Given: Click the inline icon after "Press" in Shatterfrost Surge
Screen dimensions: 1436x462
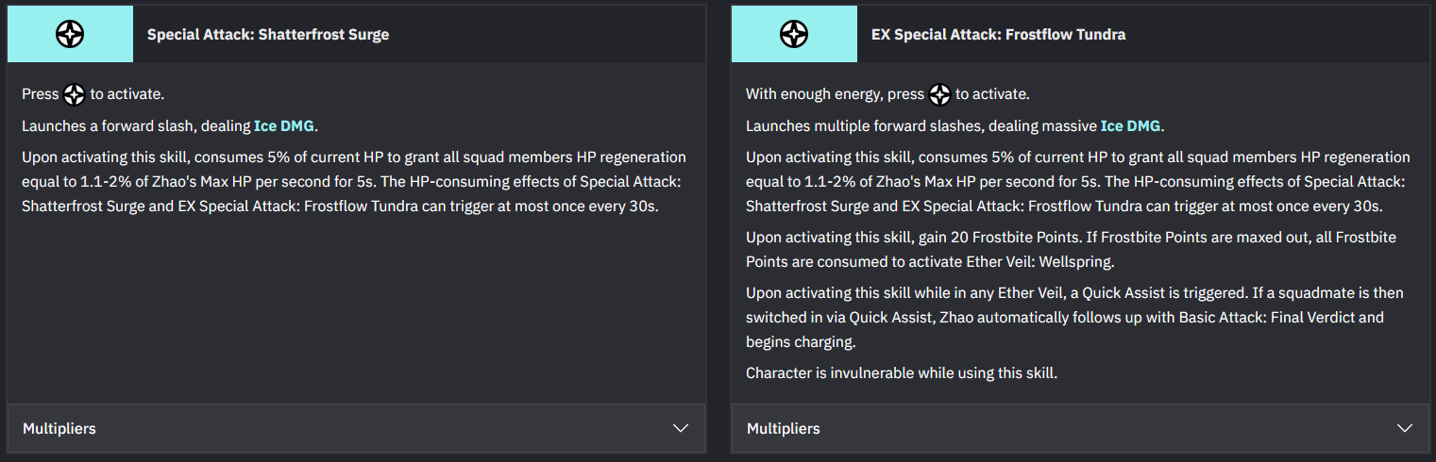Looking at the screenshot, I should (x=75, y=94).
